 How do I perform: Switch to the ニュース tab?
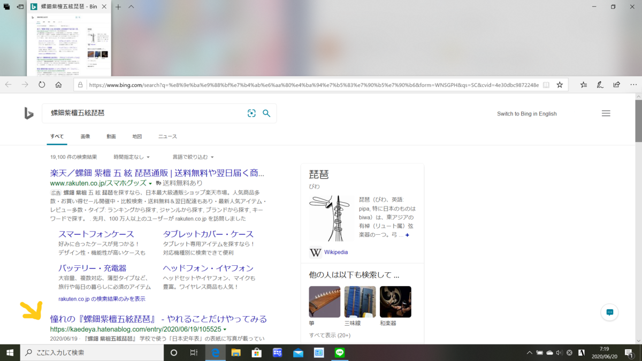point(167,136)
